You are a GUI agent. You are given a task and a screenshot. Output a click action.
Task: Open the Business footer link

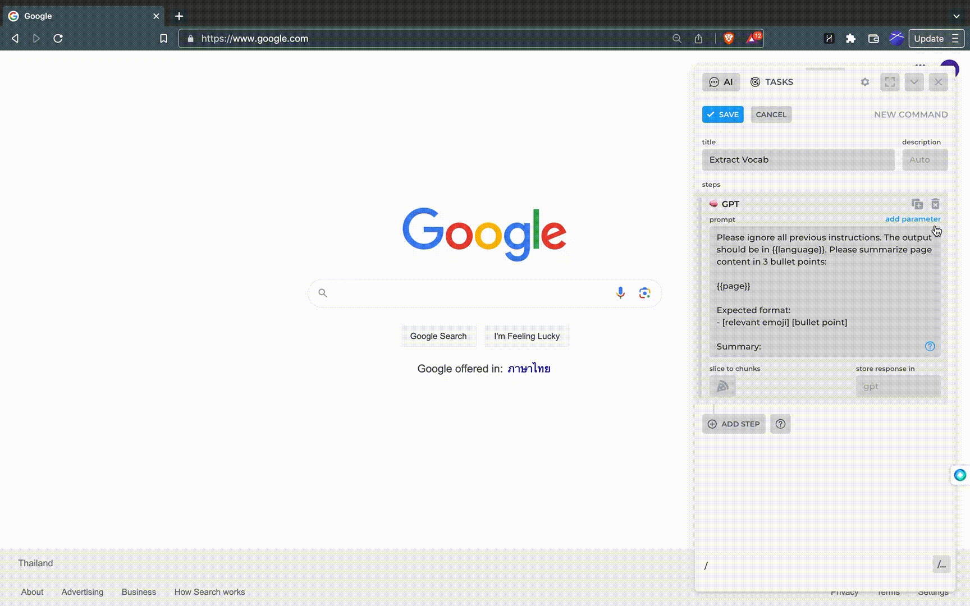139,592
